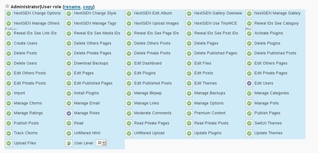
Task: Open the User Level dropdown
Action: tap(101, 143)
